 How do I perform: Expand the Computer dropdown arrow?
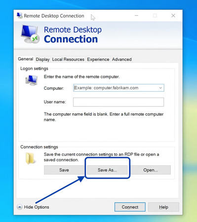pyautogui.click(x=160, y=88)
